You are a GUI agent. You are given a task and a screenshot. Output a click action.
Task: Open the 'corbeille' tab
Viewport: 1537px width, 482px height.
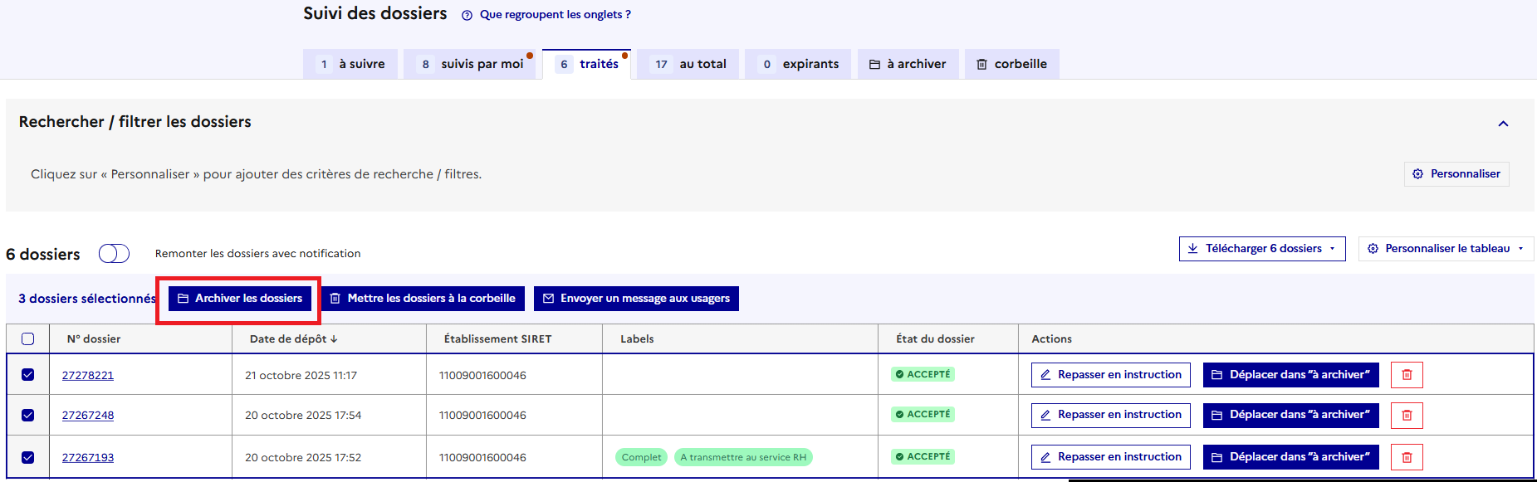[1011, 64]
